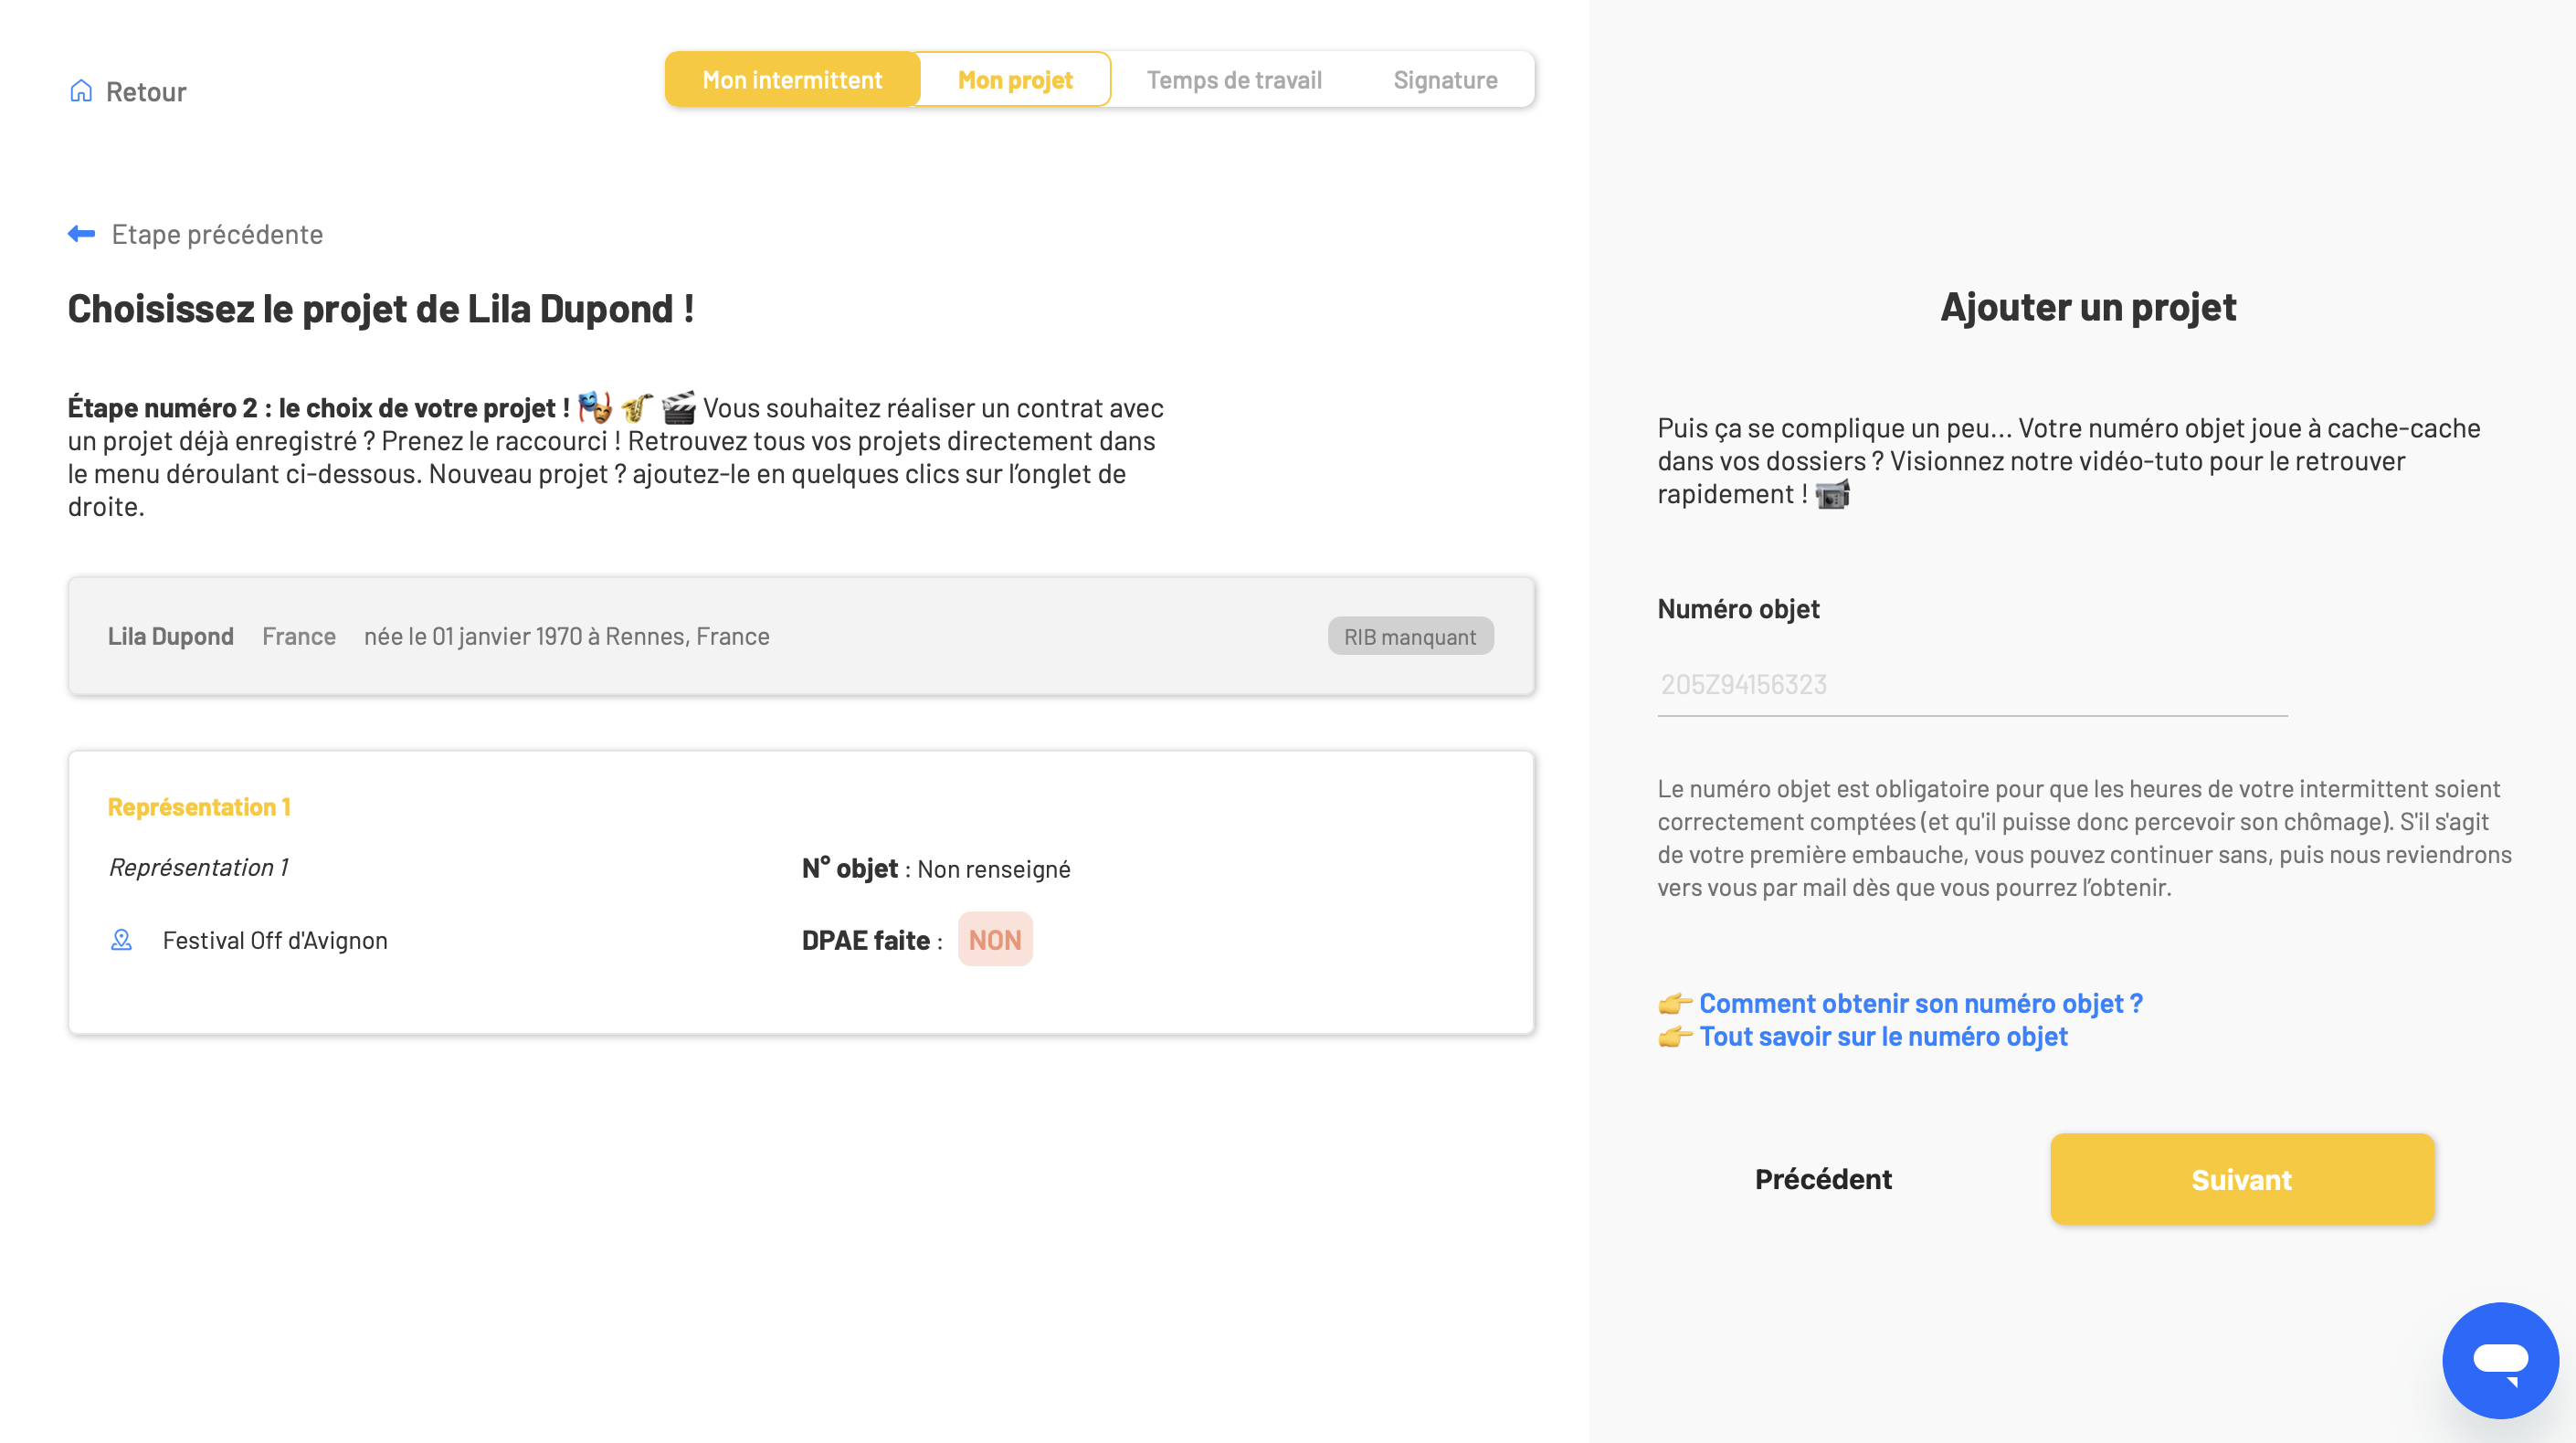Click the italic Représentation 1 project name
This screenshot has width=2576, height=1443.
[198, 867]
